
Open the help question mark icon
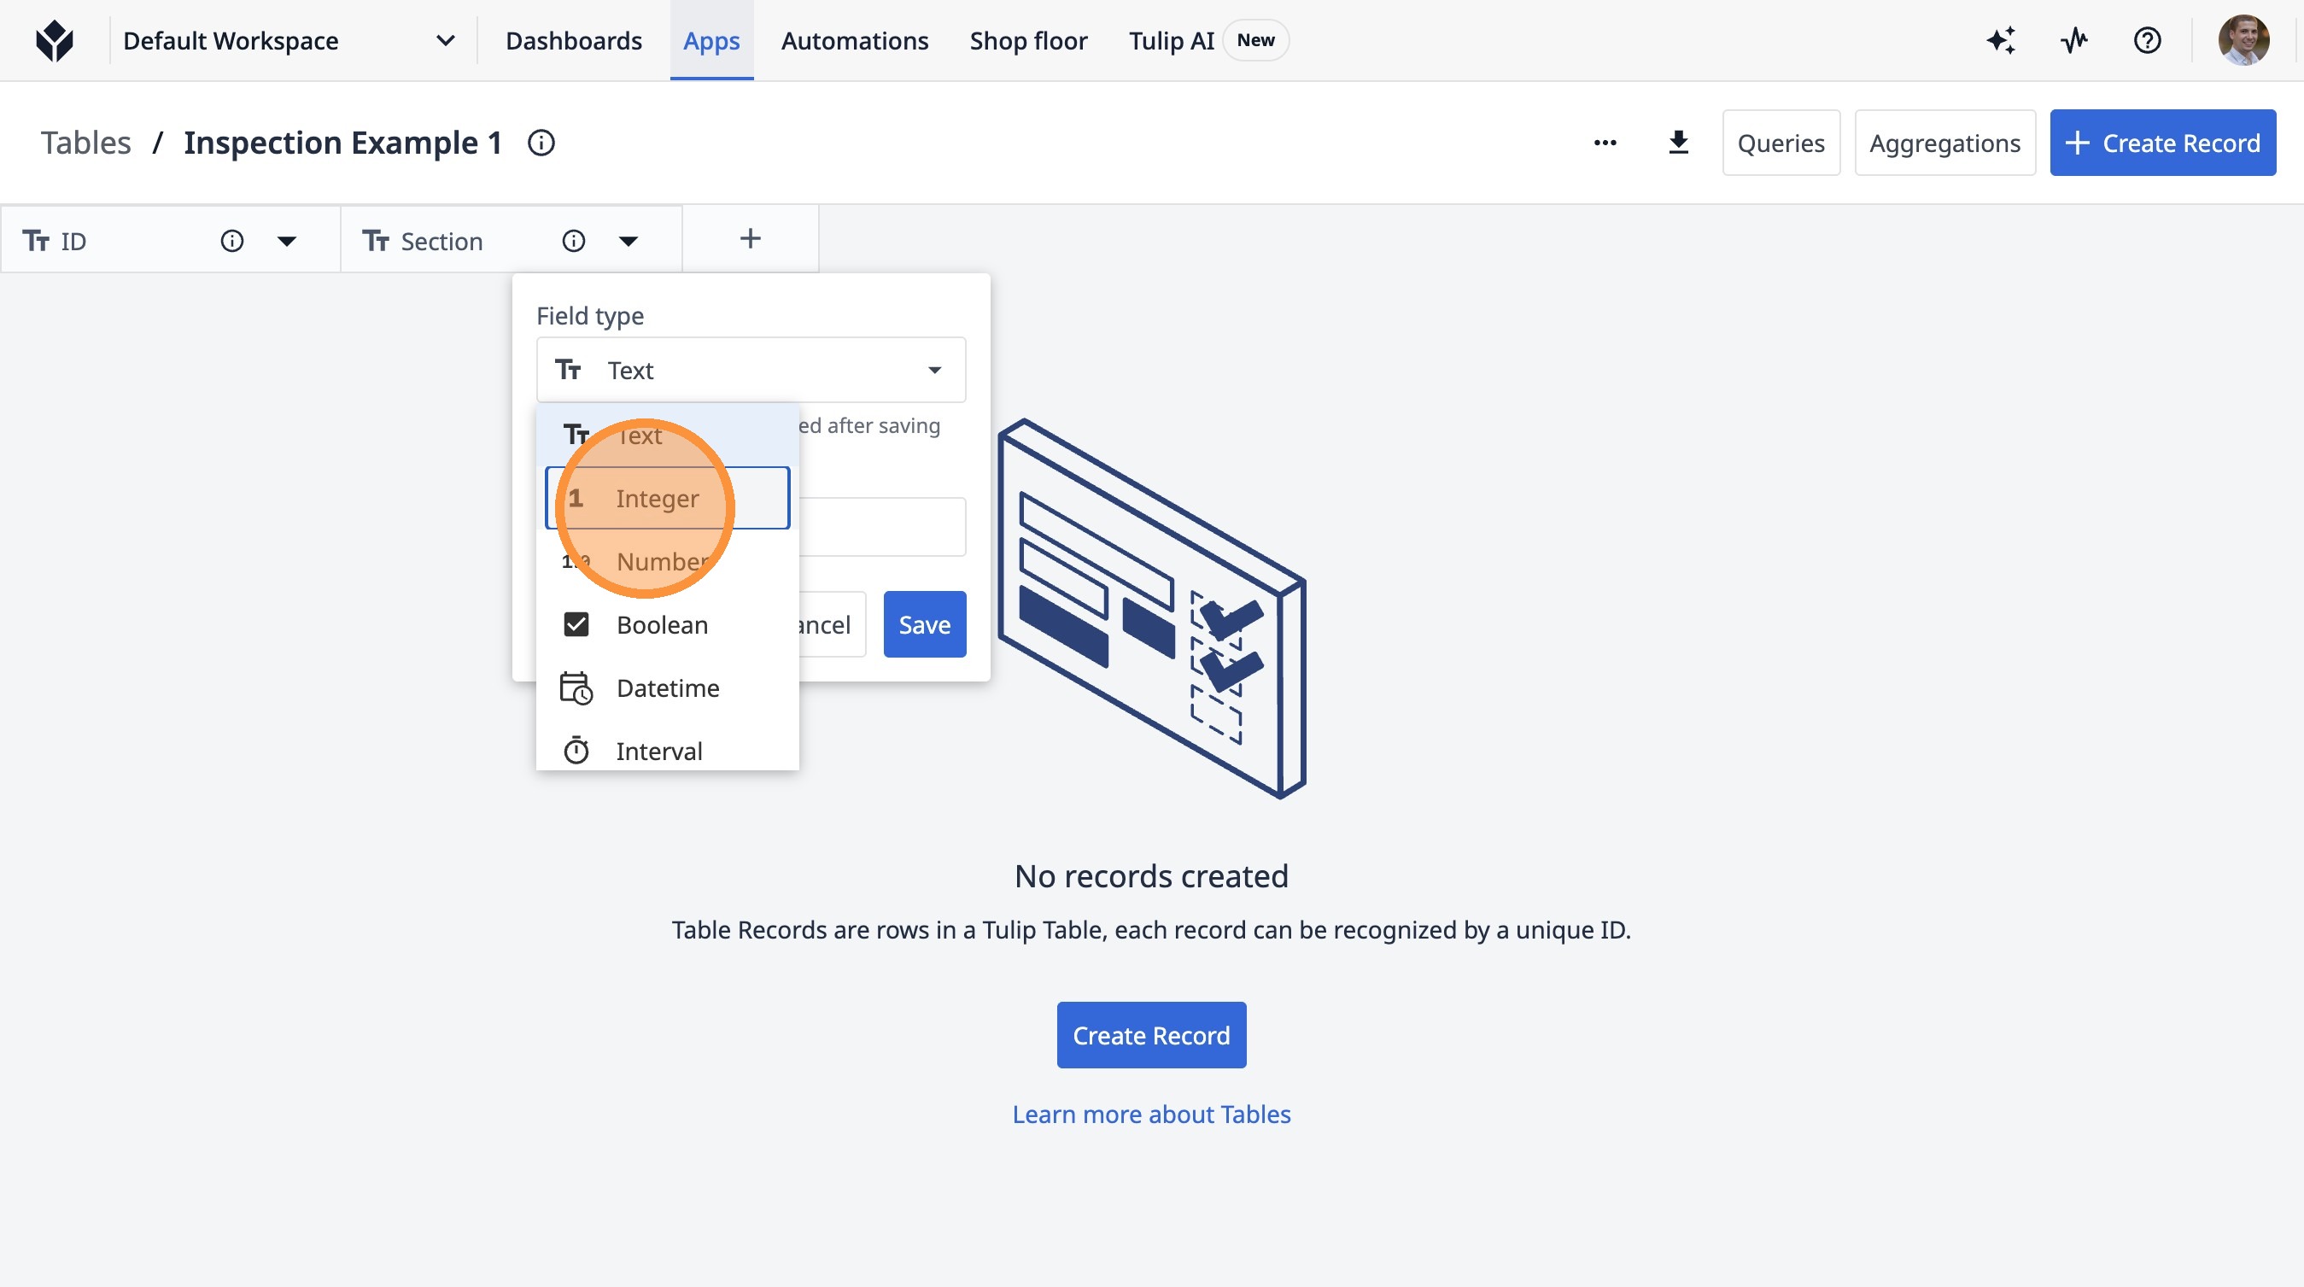tap(2147, 40)
